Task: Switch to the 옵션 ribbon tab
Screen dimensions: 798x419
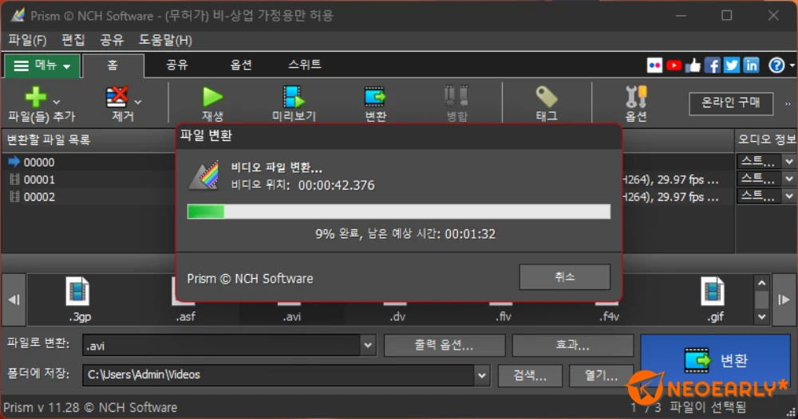Action: (241, 65)
